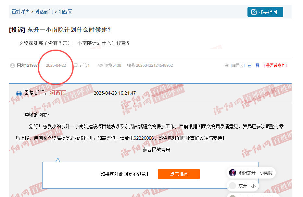Click the avatar thumbnail for 洛阳东升一小南院
This screenshot has width=303, height=197.
(x=232, y=173)
